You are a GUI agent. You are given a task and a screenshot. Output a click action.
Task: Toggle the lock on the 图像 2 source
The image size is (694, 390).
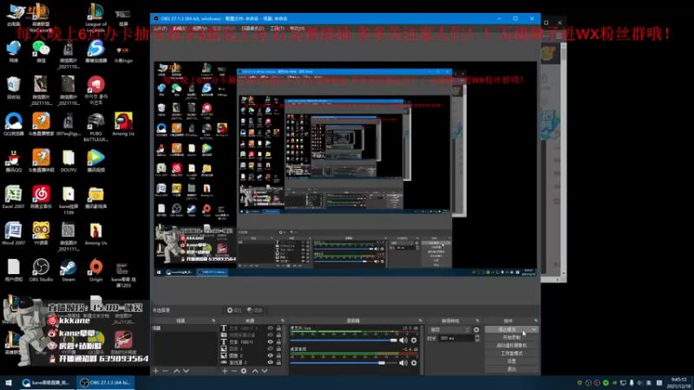click(278, 355)
